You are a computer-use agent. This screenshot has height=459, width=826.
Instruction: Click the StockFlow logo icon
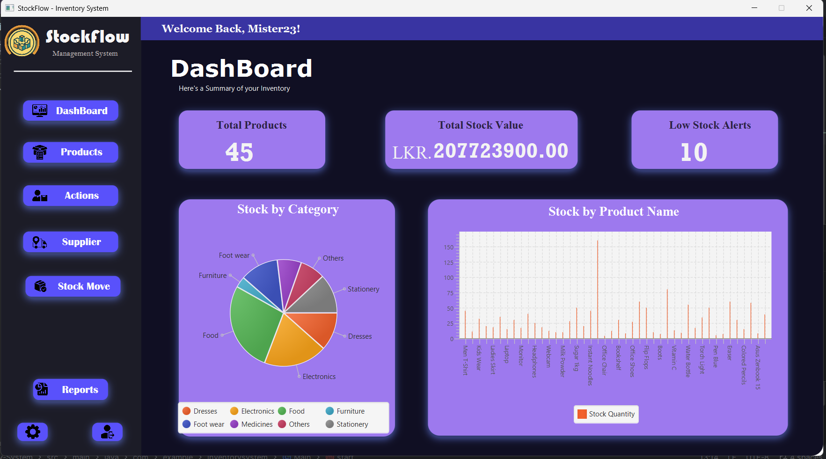[22, 42]
